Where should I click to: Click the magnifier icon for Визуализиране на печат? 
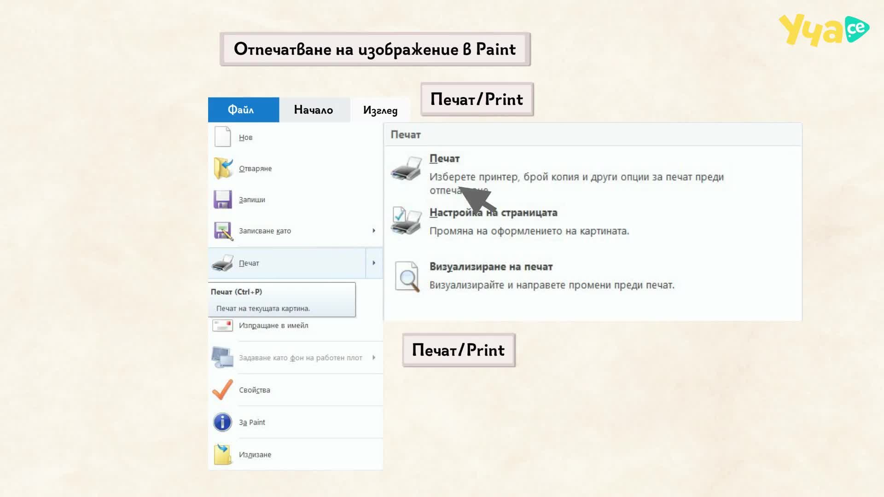[x=407, y=277]
